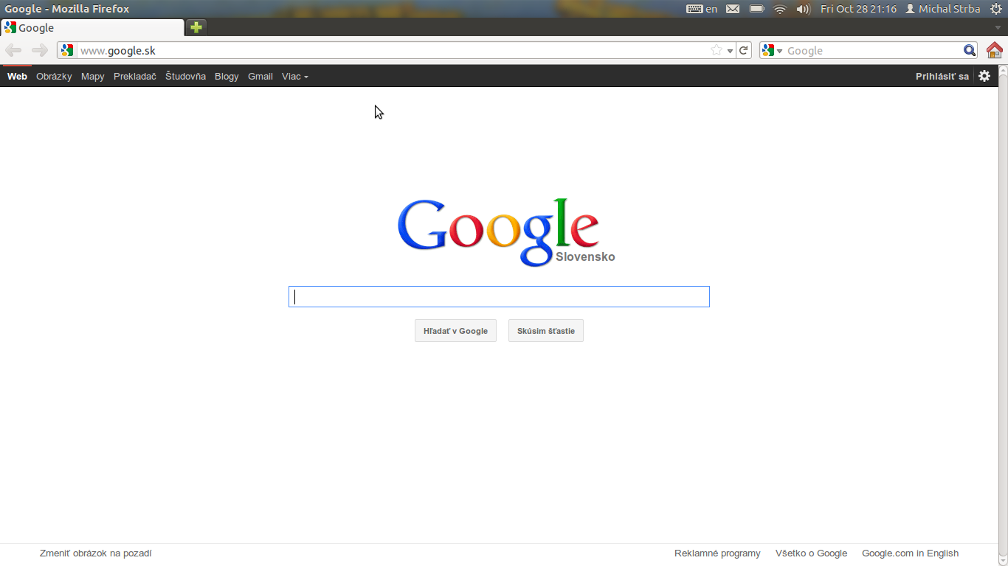Go back using the Back arrow button
The height and width of the screenshot is (566, 1008).
point(13,50)
